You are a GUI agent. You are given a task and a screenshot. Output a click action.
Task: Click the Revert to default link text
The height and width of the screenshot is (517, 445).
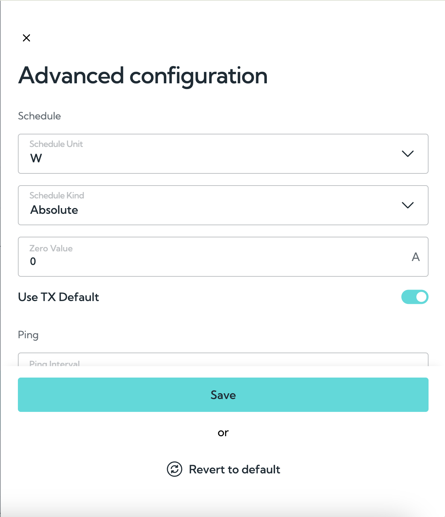[234, 469]
